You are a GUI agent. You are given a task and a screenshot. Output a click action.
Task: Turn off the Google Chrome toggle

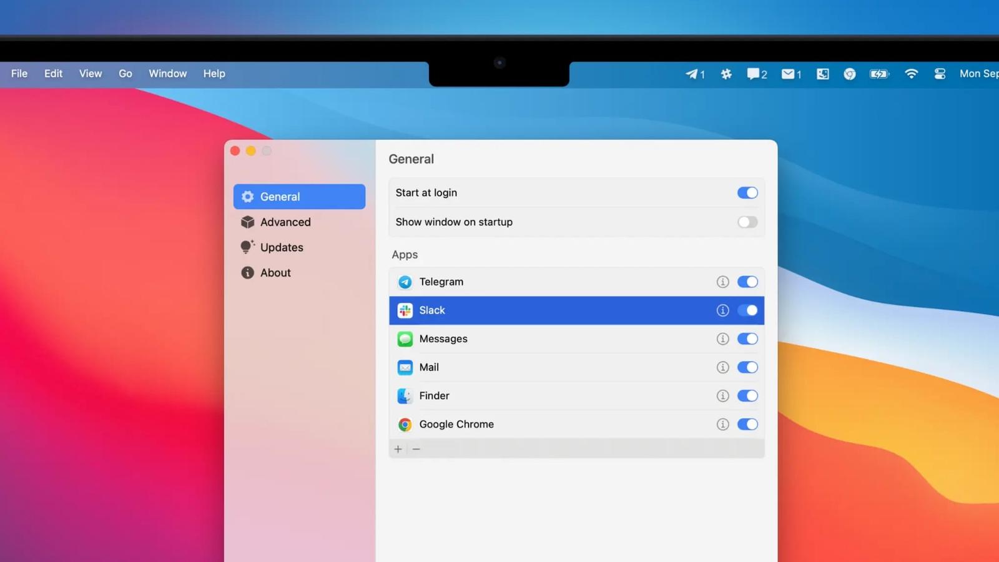pos(747,424)
